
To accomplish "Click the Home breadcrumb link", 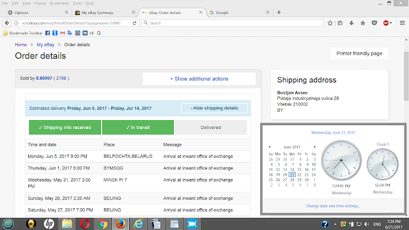I will point(21,45).
